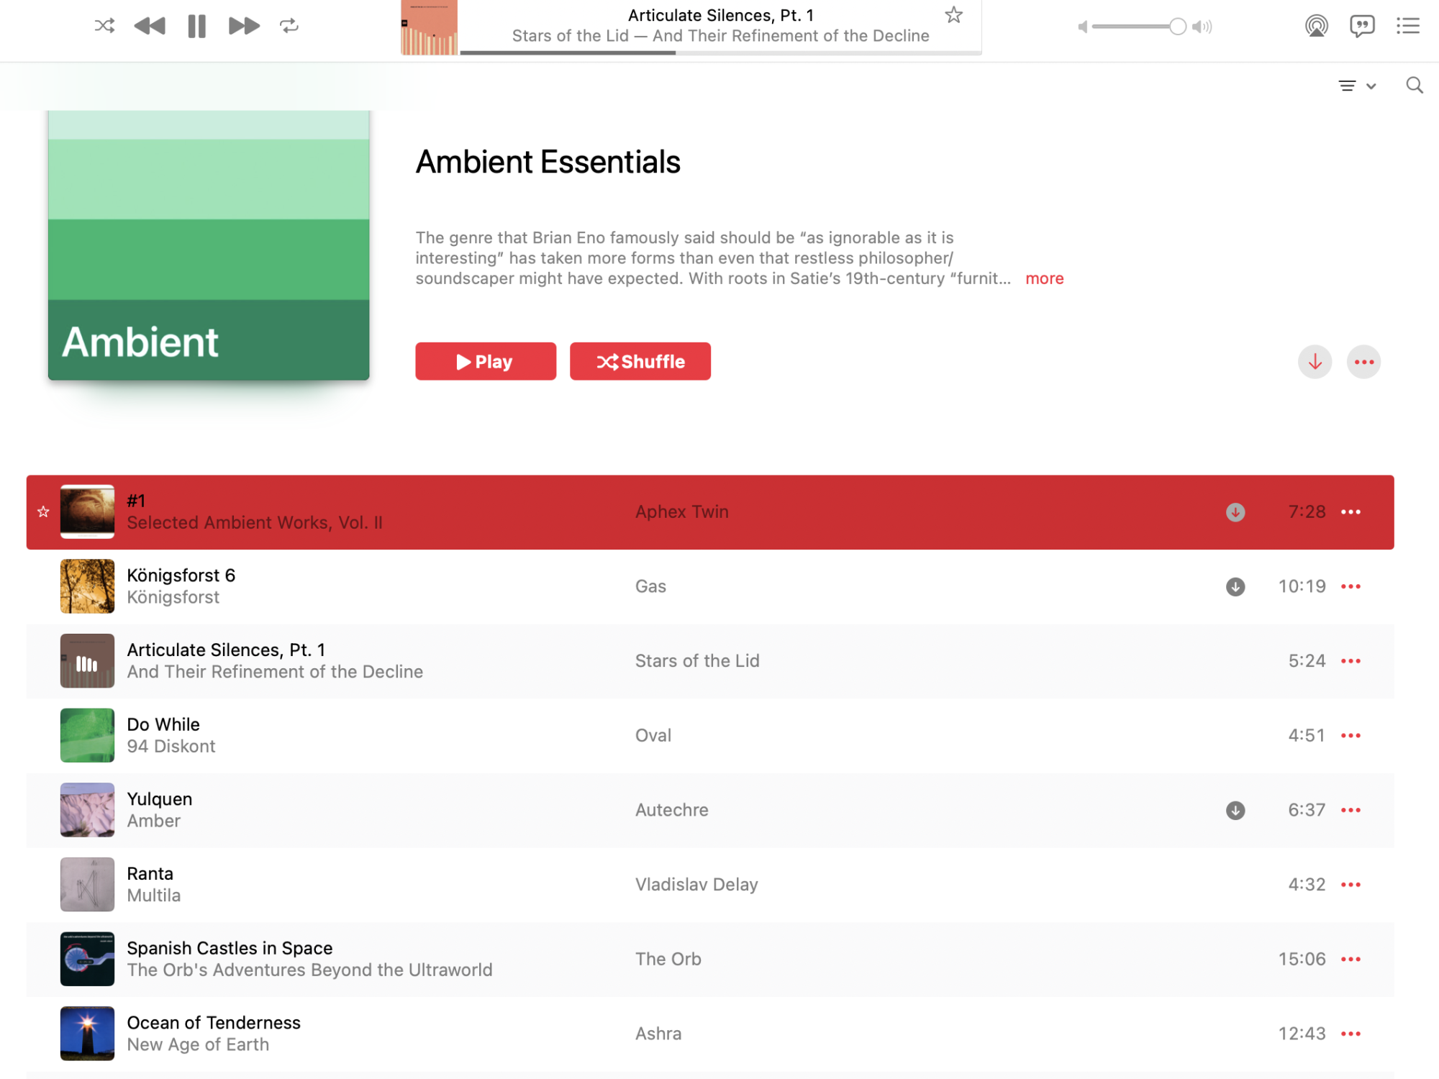Screen dimensions: 1439x1079
Task: Skip forward to the next track
Action: 244,27
